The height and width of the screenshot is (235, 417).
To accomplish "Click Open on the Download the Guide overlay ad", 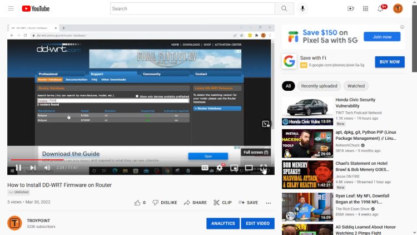I will 208,156.
